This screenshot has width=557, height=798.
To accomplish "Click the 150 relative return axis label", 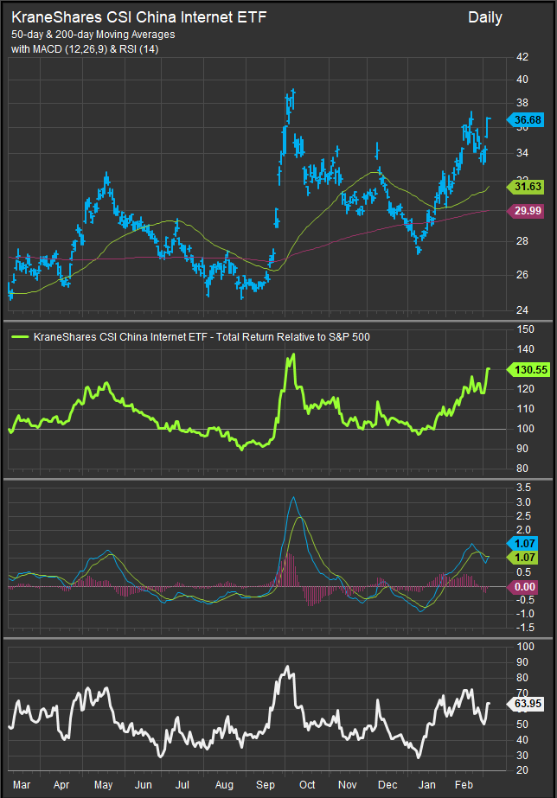I will point(526,329).
